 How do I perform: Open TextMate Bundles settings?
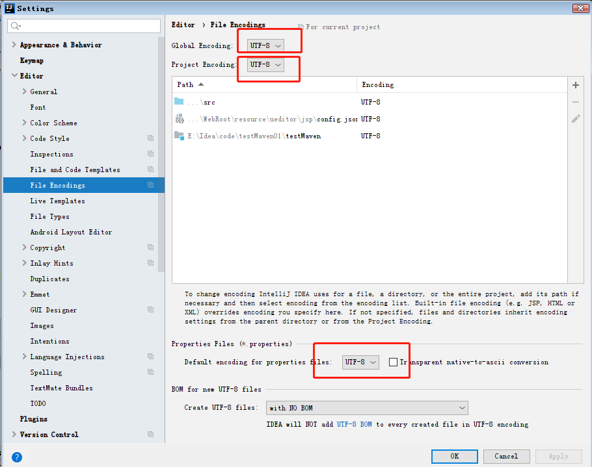(x=62, y=388)
